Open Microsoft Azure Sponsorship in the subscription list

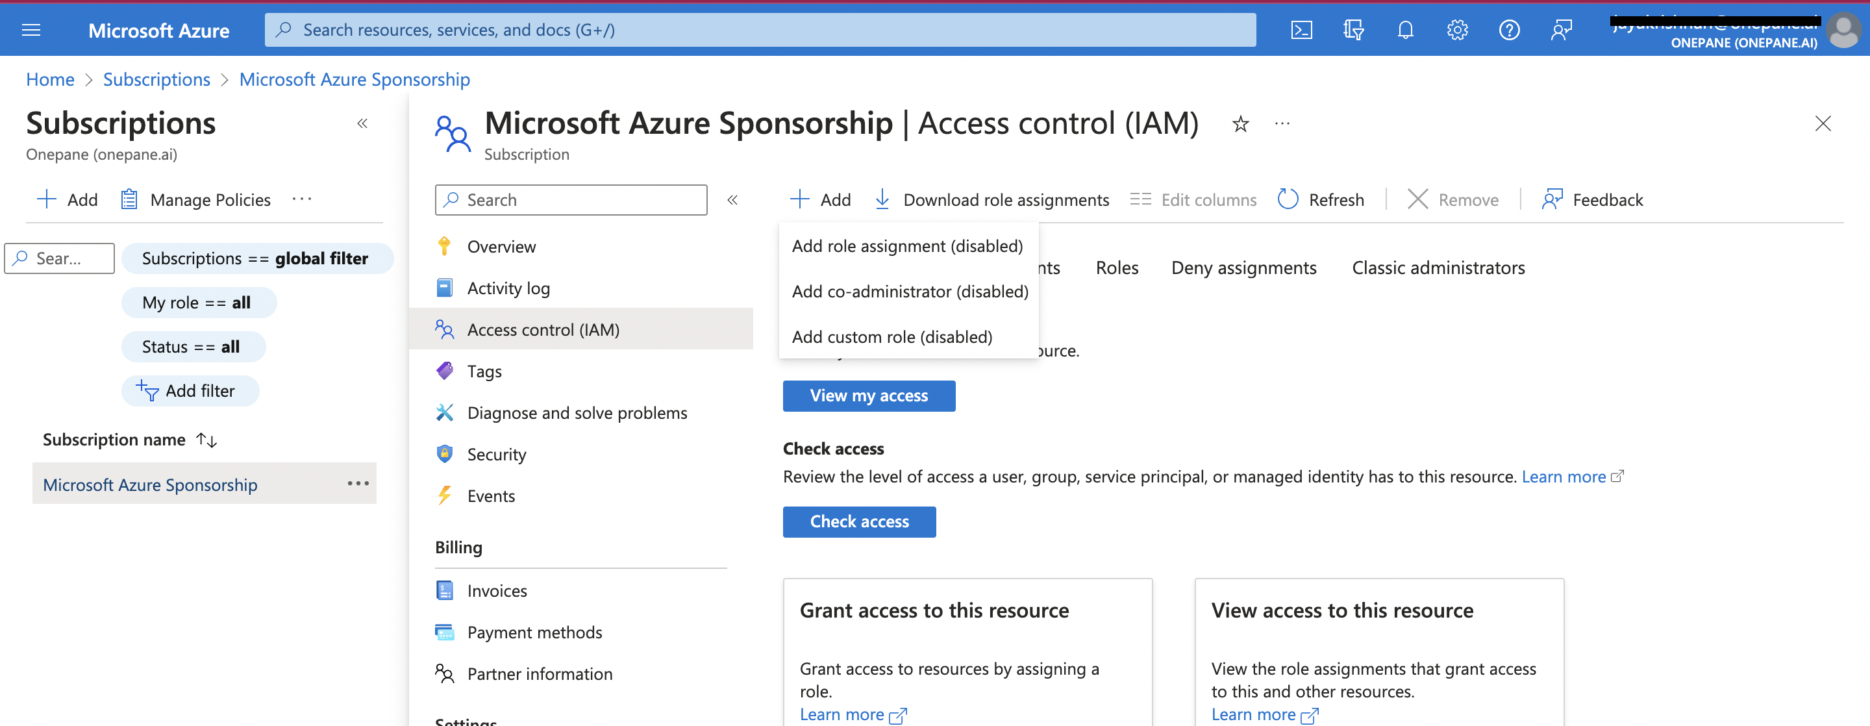tap(149, 485)
